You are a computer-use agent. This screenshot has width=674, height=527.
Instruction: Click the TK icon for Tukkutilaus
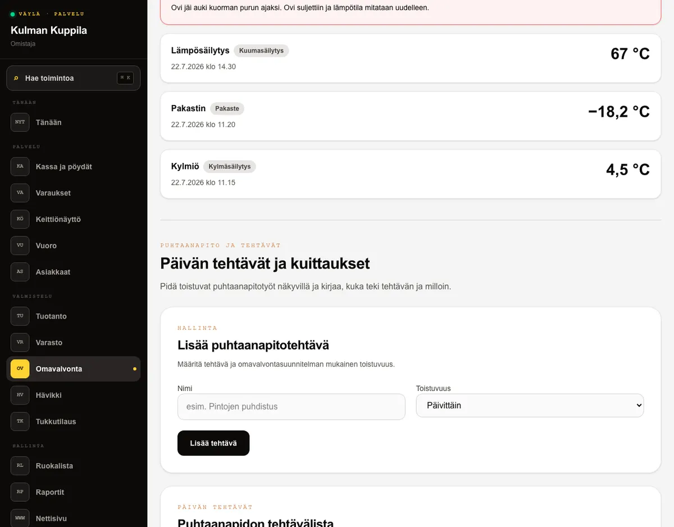(20, 421)
